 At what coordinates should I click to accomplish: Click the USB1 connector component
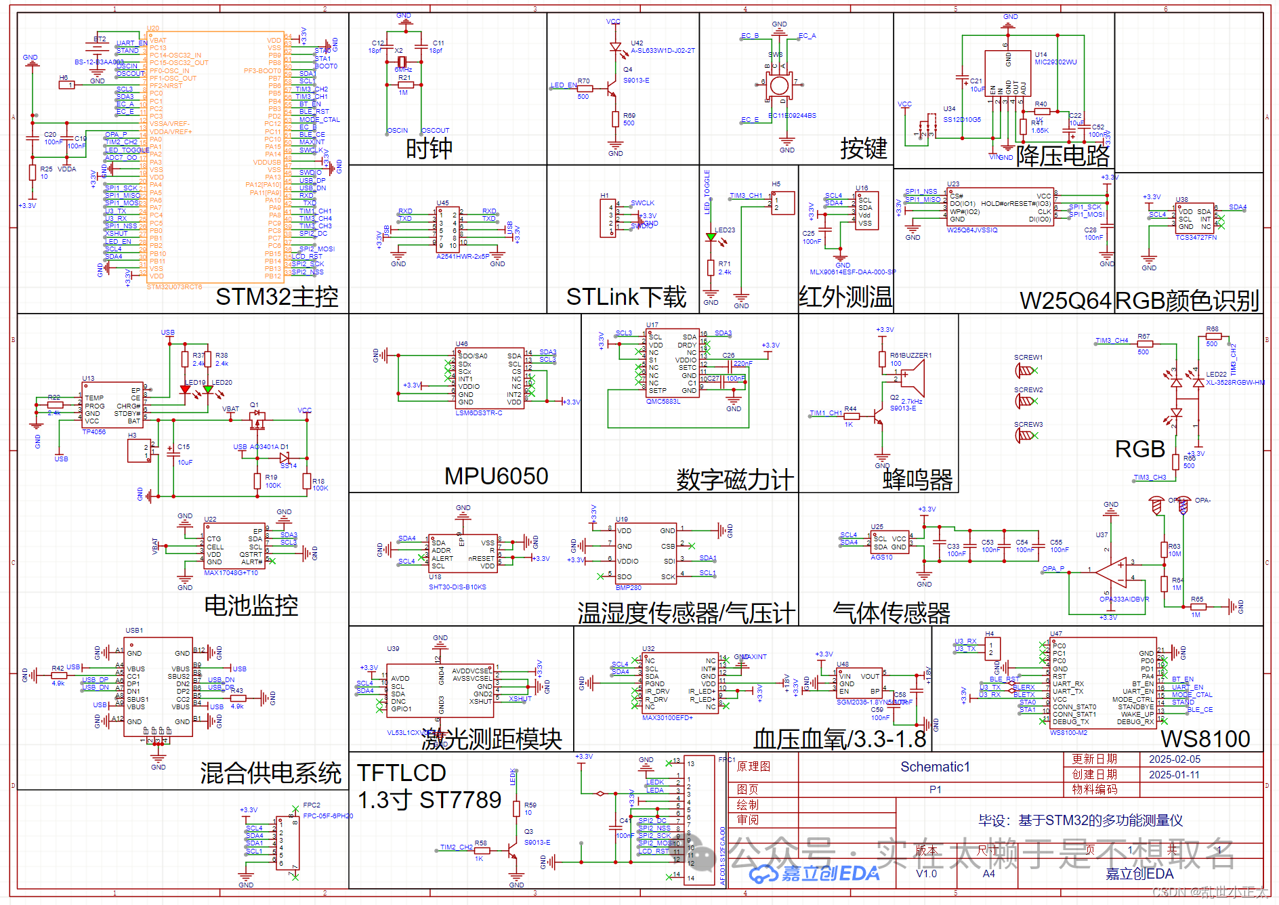point(158,687)
